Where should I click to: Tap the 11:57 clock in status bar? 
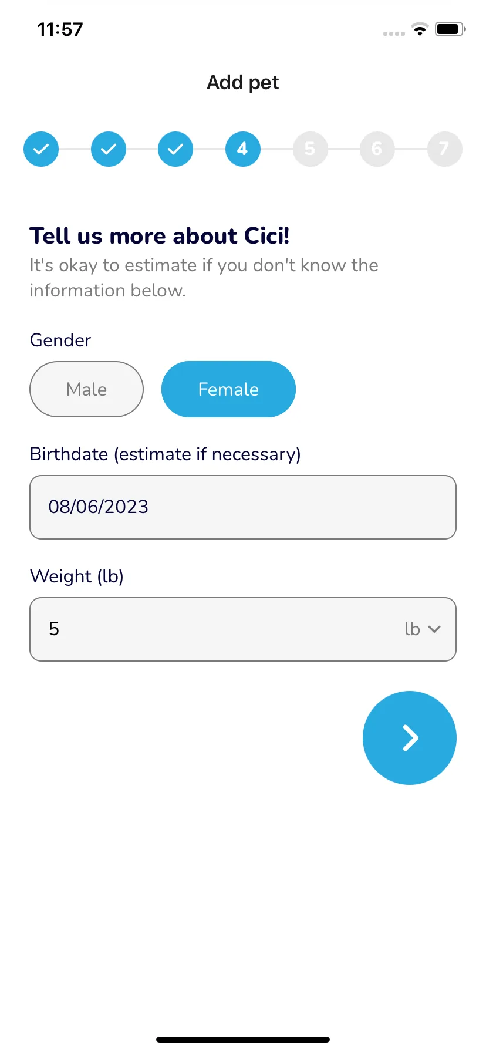point(60,29)
